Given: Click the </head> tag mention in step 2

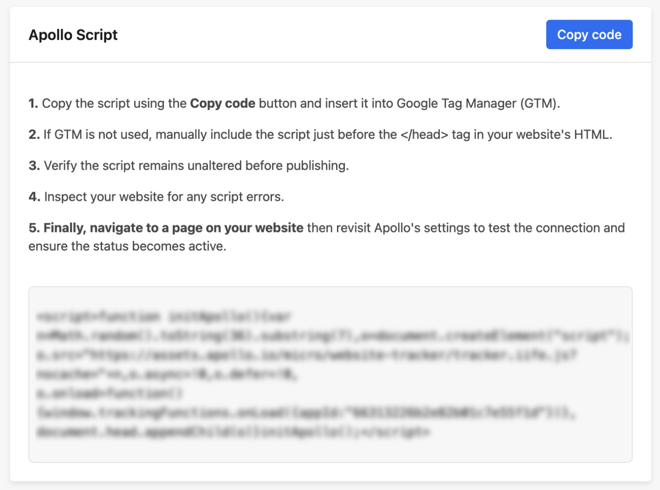Looking at the screenshot, I should pos(424,135).
